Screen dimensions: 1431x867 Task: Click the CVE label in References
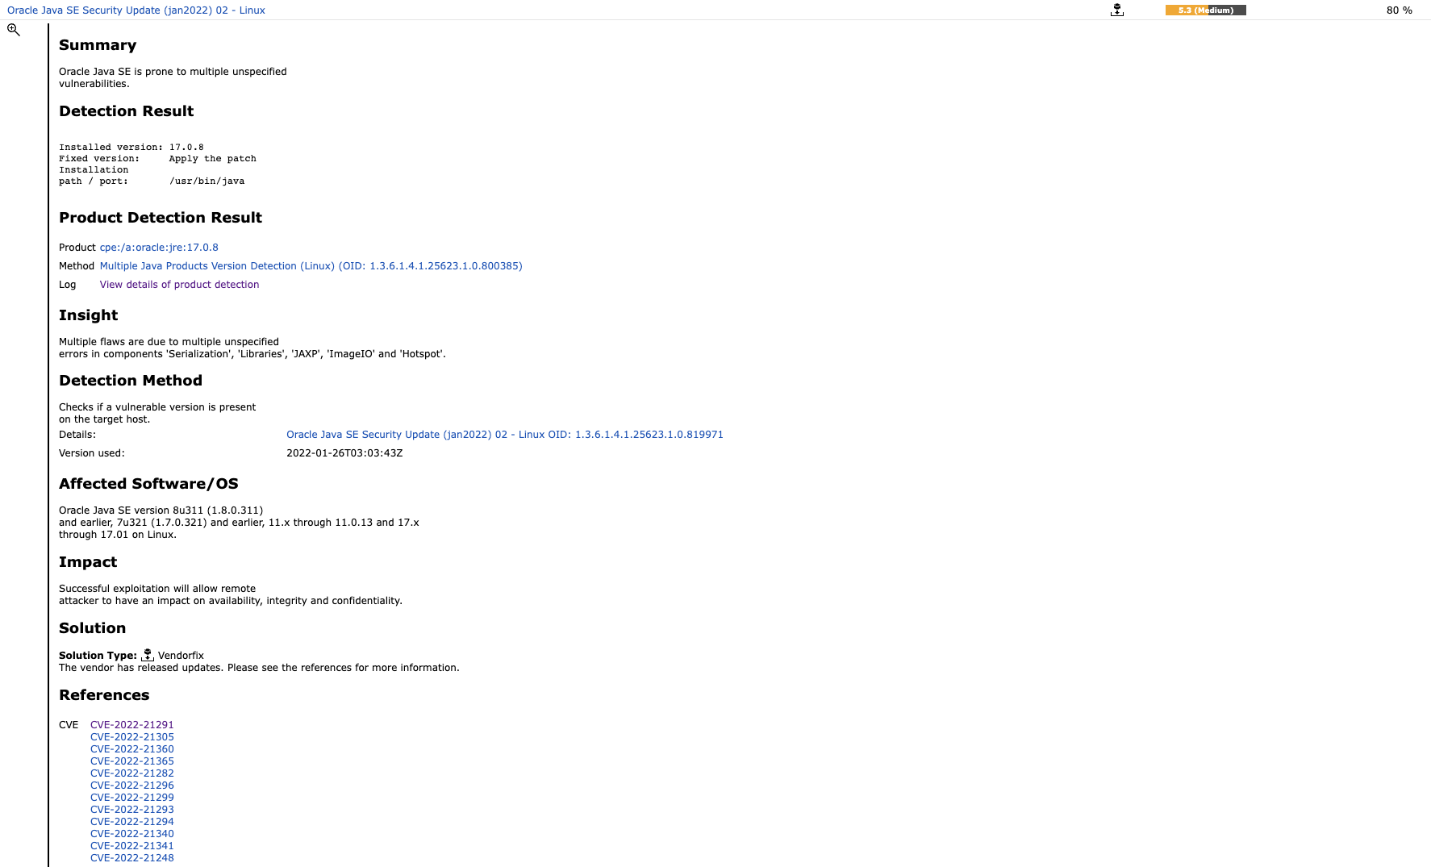click(x=69, y=725)
